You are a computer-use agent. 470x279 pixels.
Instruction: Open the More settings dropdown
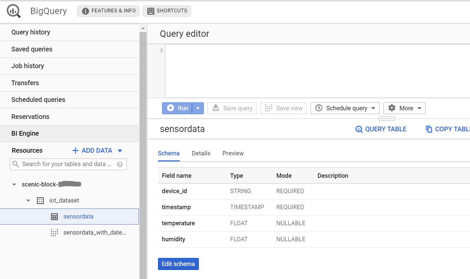[404, 108]
